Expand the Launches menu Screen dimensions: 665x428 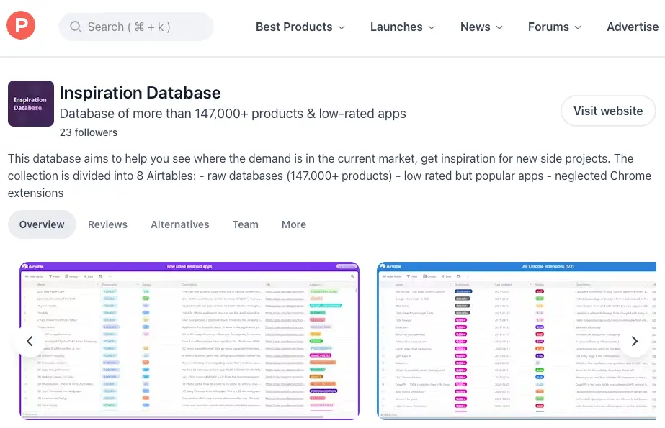403,27
